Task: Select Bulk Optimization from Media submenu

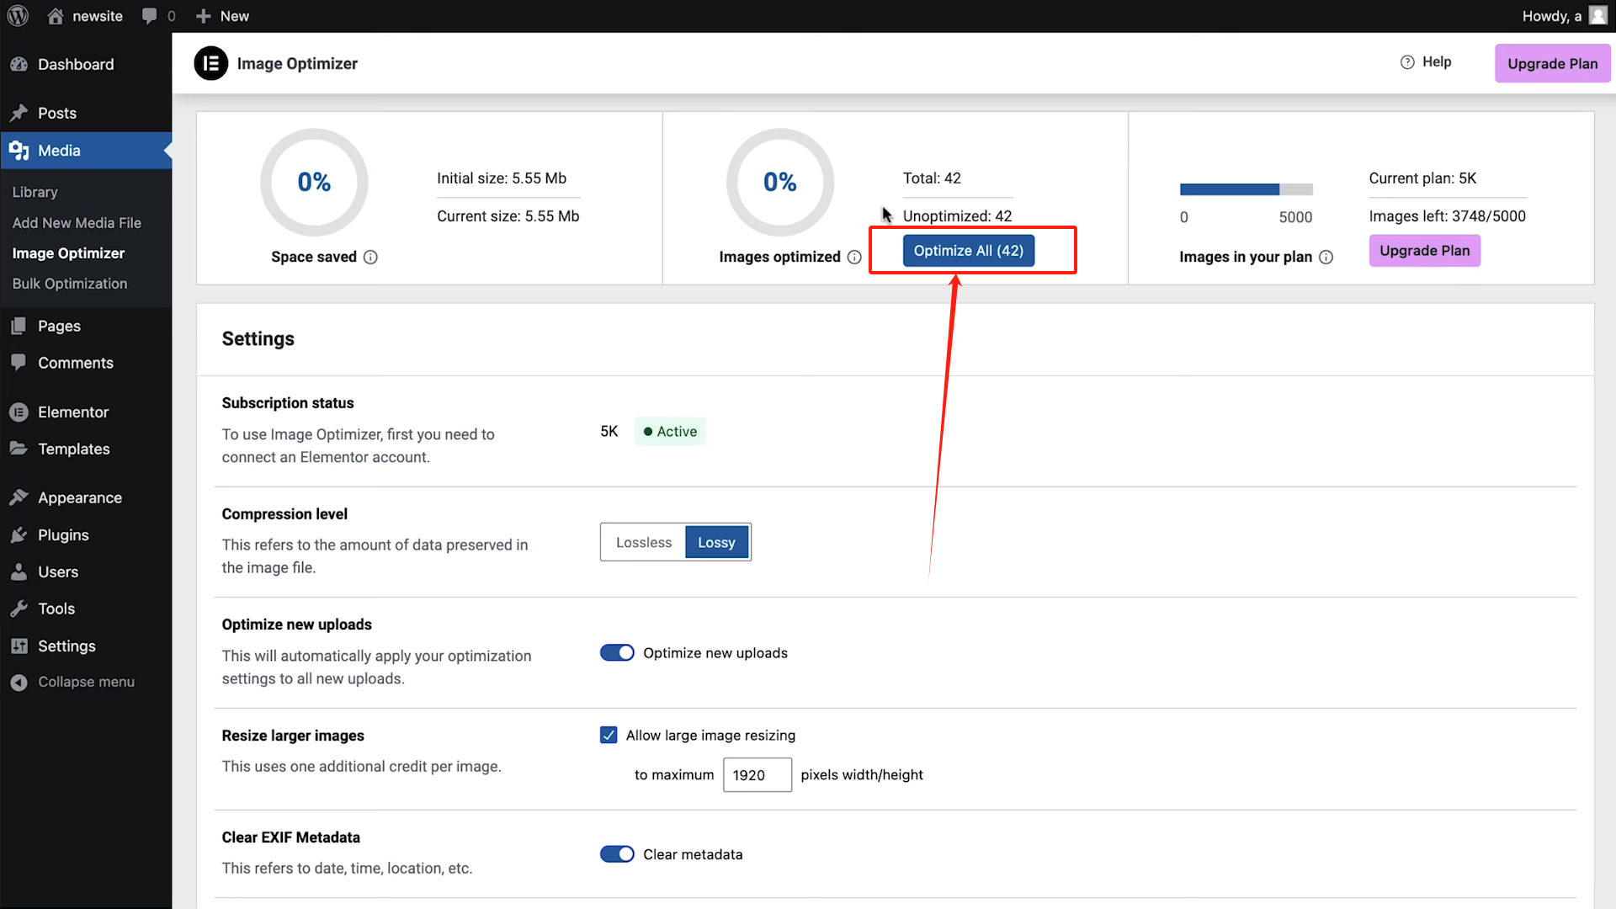Action: [x=70, y=284]
